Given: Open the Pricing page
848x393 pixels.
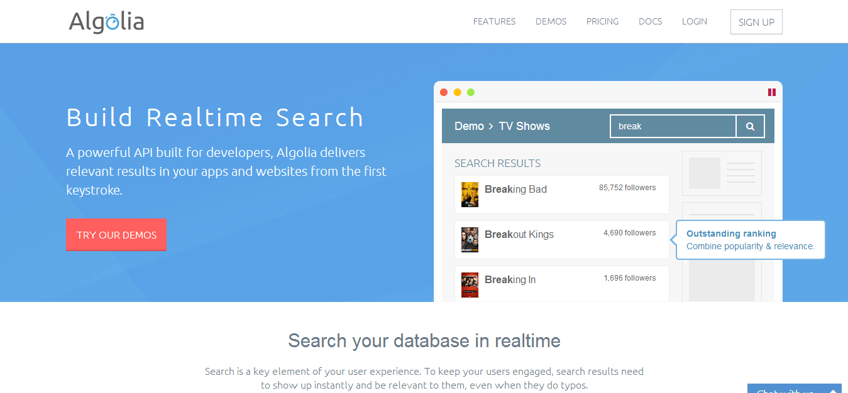Looking at the screenshot, I should 602,21.
